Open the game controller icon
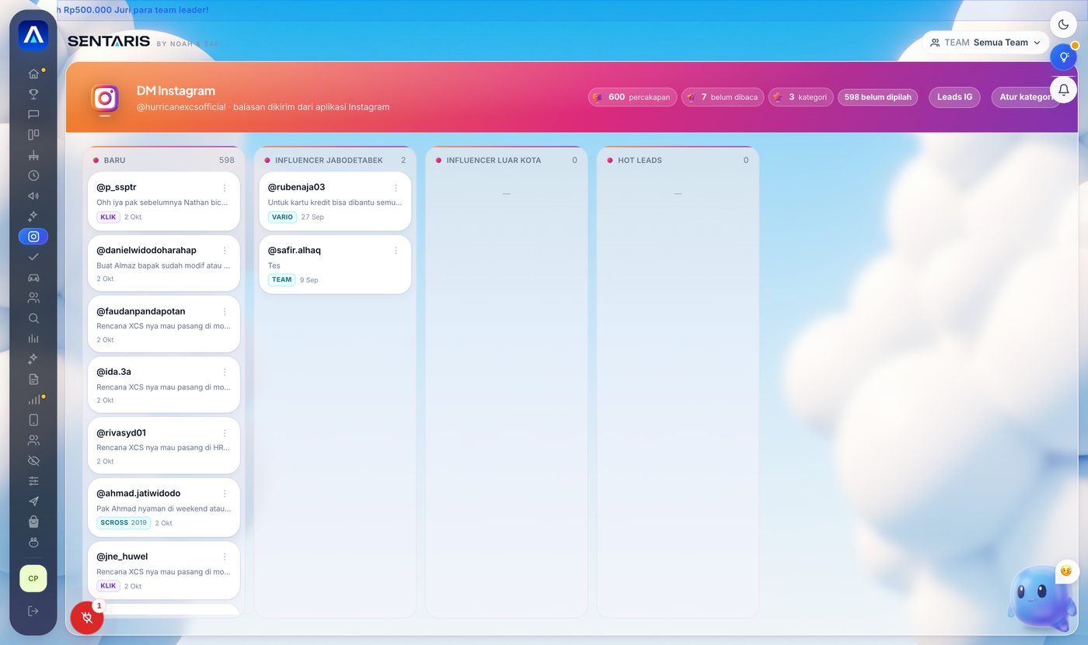Viewport: 1088px width, 645px height. pyautogui.click(x=33, y=277)
